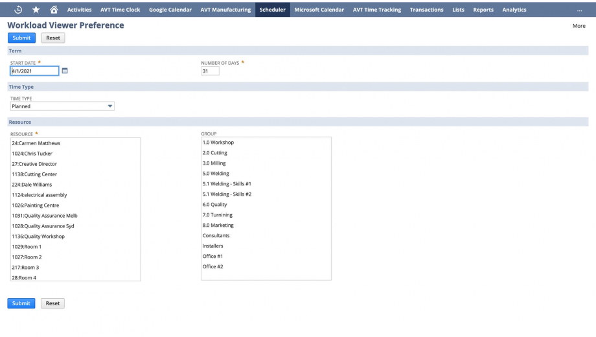Click the bottom Reset button

coord(52,303)
